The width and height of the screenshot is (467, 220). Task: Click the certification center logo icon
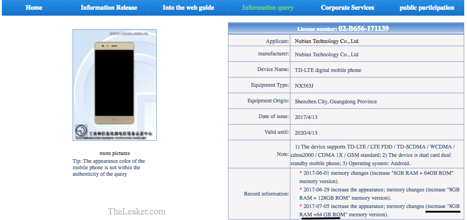(x=81, y=131)
